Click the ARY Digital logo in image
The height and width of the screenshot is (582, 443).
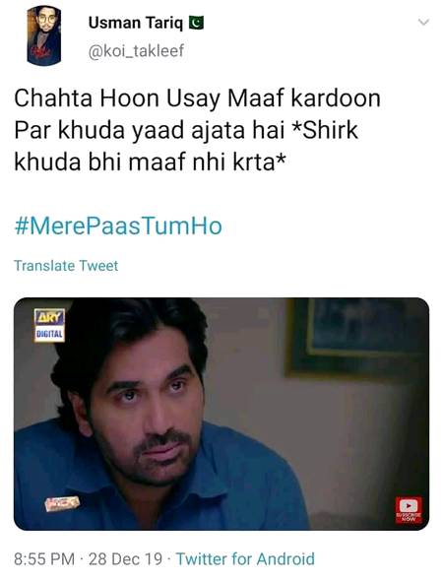click(49, 325)
